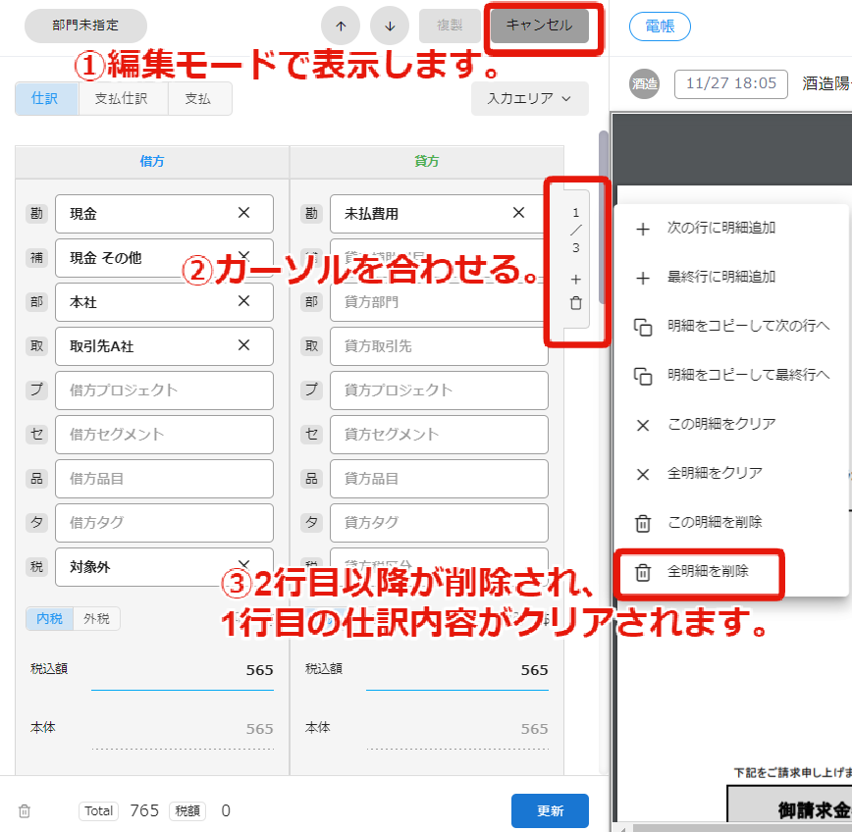Image resolution: width=852 pixels, height=832 pixels.
Task: Switch to the 仕訳 tab
Action: (47, 98)
